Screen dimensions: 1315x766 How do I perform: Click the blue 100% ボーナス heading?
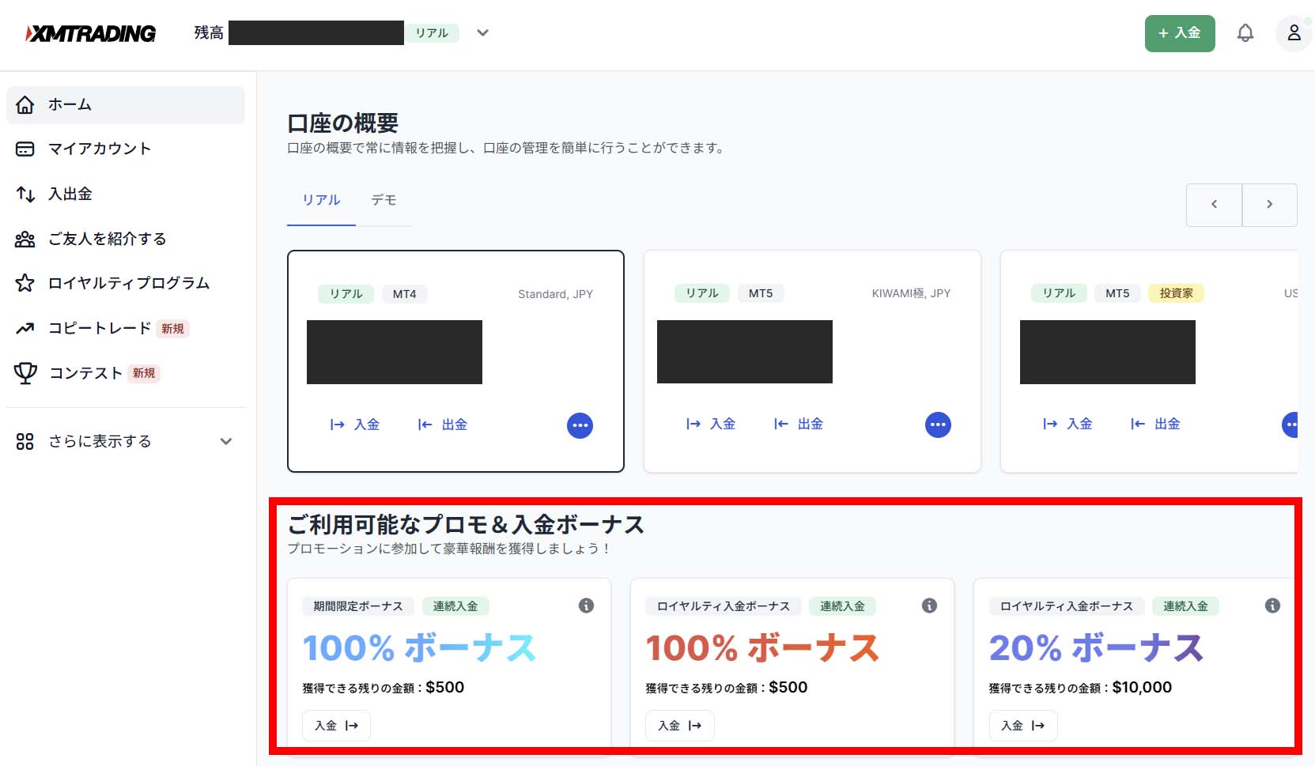[419, 648]
